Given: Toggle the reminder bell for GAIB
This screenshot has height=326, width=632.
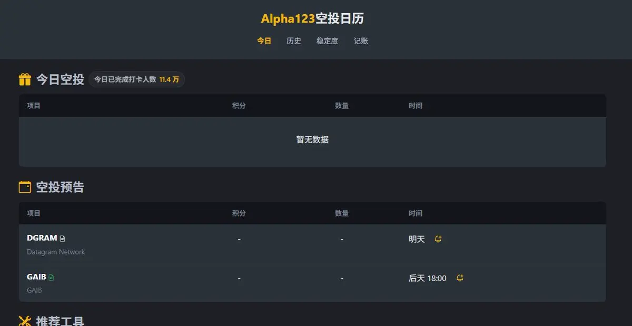Looking at the screenshot, I should pyautogui.click(x=460, y=278).
